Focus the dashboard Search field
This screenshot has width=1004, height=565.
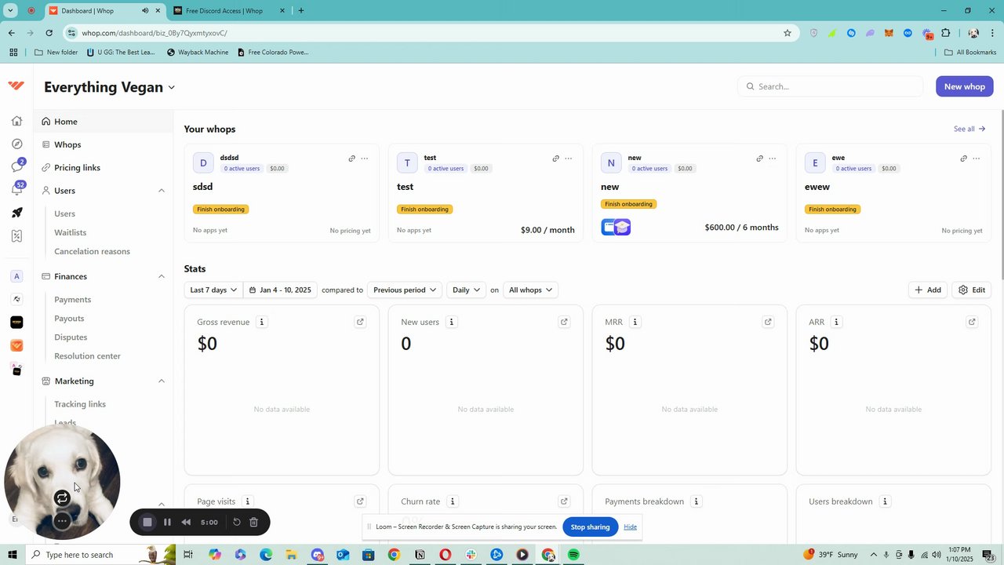point(830,86)
